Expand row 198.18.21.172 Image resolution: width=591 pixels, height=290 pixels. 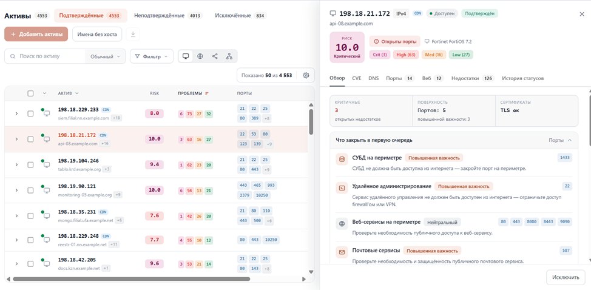click(x=16, y=139)
